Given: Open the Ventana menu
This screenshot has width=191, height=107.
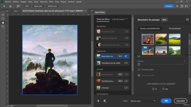Looking at the screenshot, I should point(71,2).
